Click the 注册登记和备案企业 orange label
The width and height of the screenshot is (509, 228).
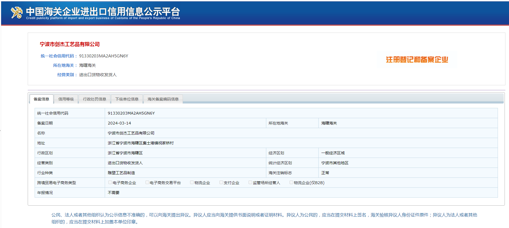tap(417, 60)
